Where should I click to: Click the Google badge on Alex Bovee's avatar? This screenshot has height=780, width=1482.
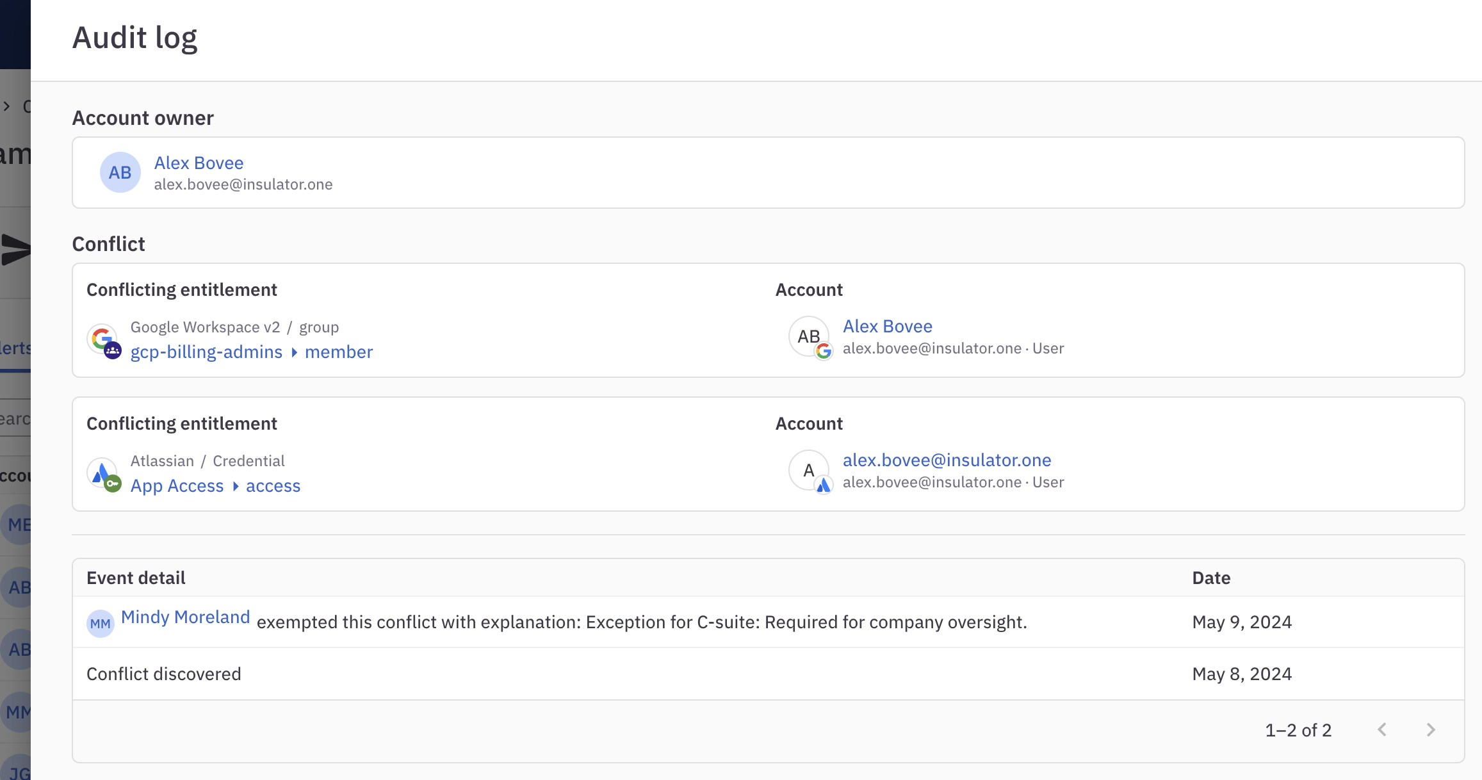click(x=824, y=352)
